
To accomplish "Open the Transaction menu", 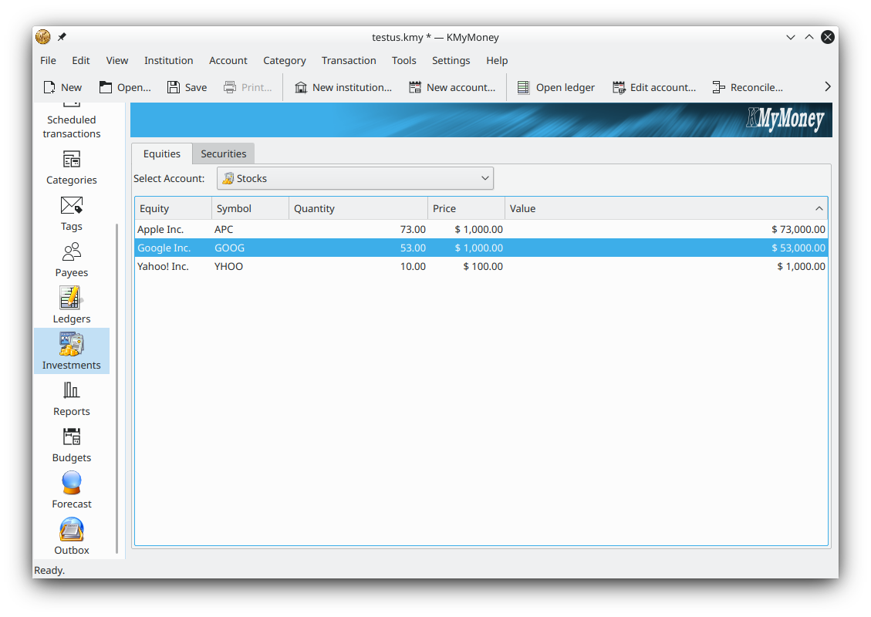I will tap(349, 60).
